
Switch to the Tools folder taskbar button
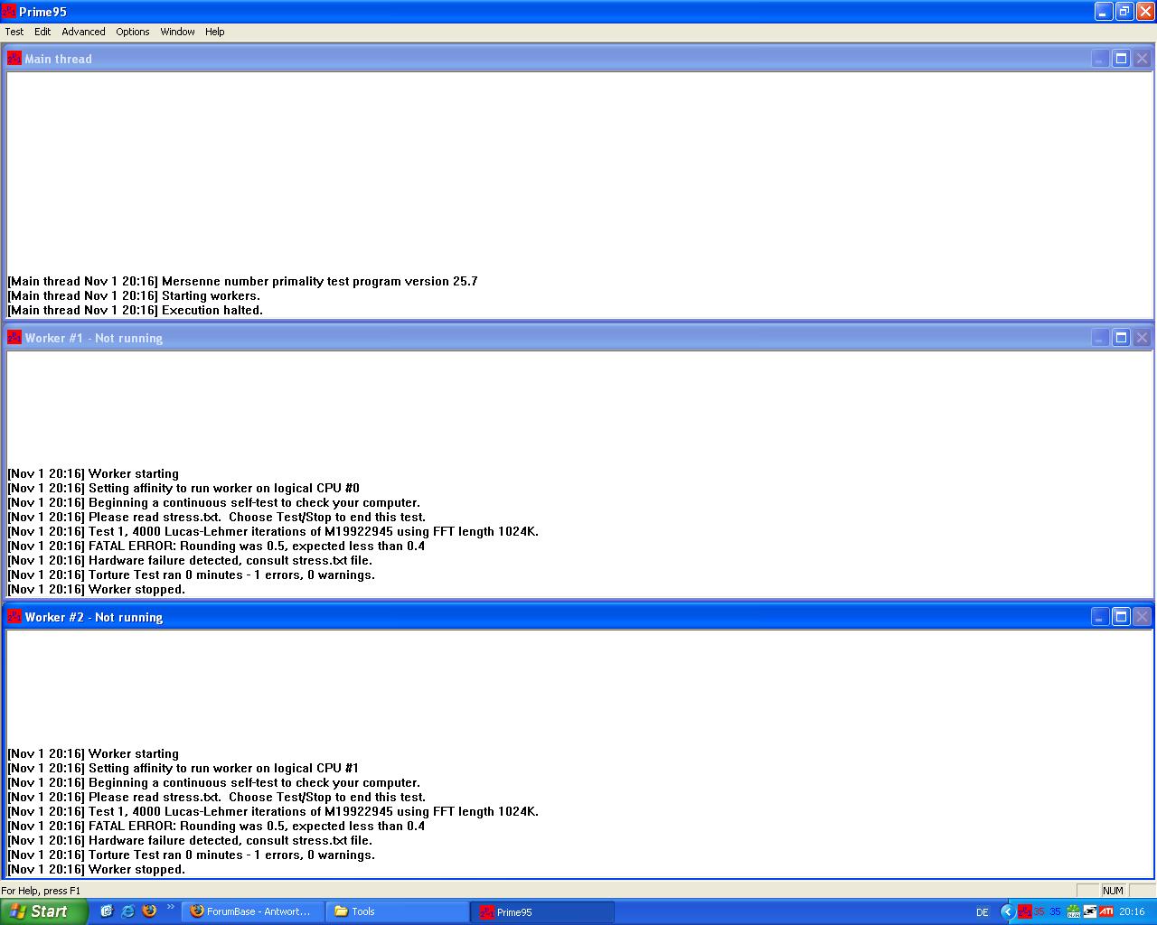[x=398, y=911]
